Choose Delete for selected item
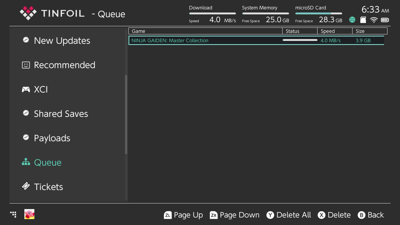 (339, 215)
